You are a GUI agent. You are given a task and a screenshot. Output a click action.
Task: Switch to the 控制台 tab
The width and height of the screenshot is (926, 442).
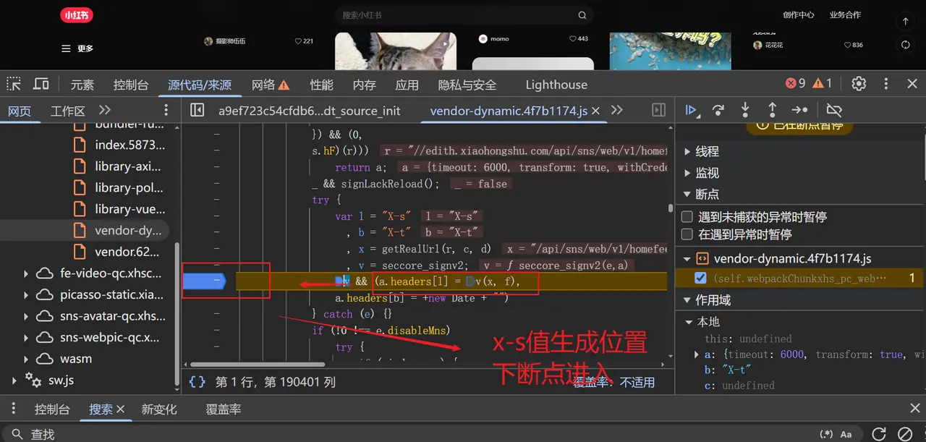coord(52,409)
